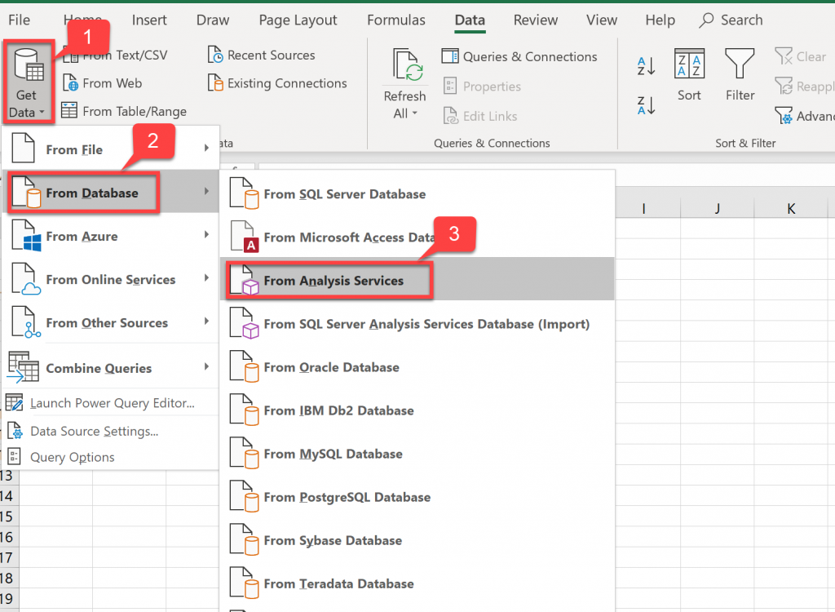Click the Search box in ribbon
This screenshot has height=612, width=835.
[731, 20]
